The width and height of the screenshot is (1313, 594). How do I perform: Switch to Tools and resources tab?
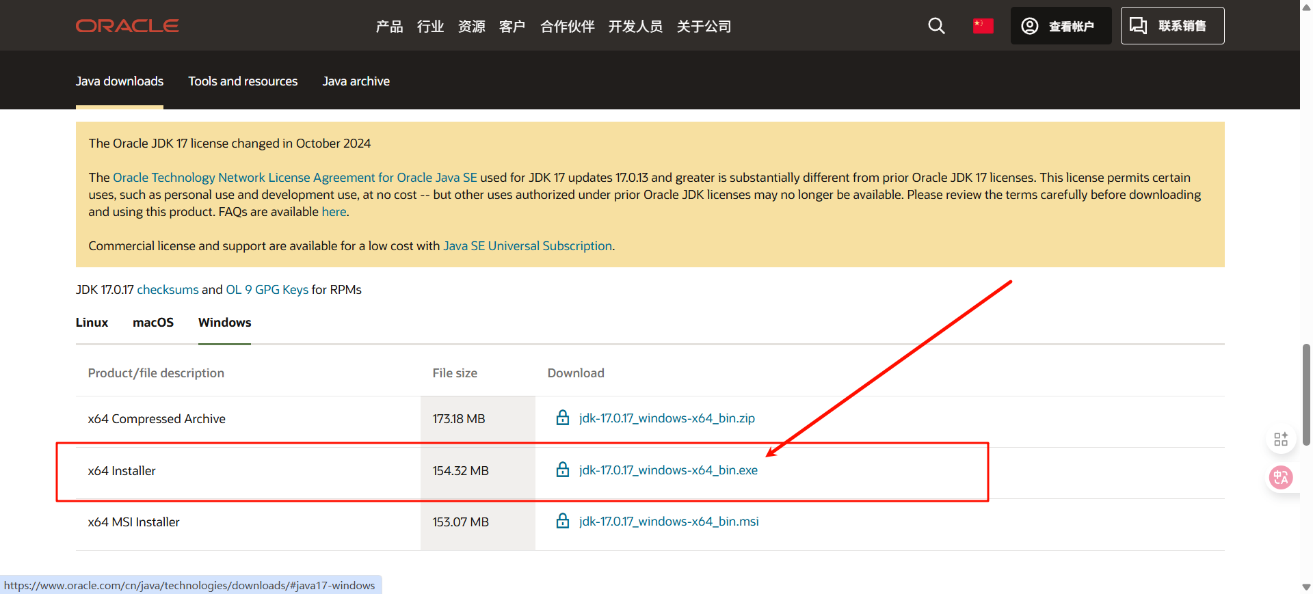click(243, 81)
